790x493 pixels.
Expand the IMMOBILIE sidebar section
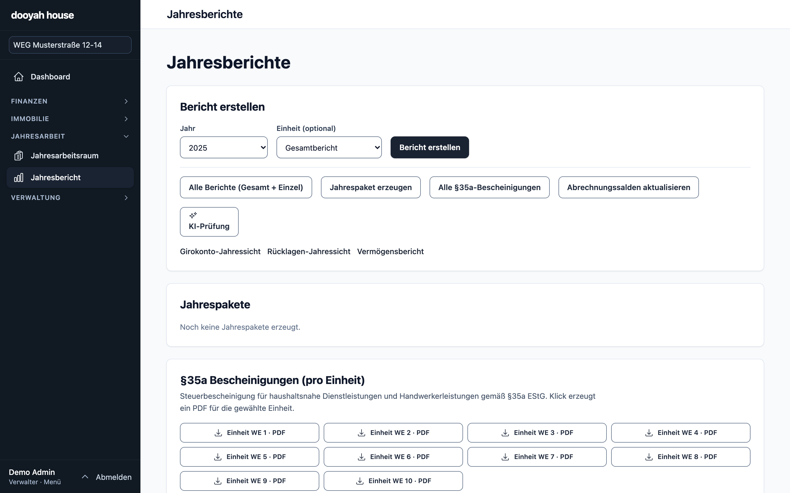(70, 119)
